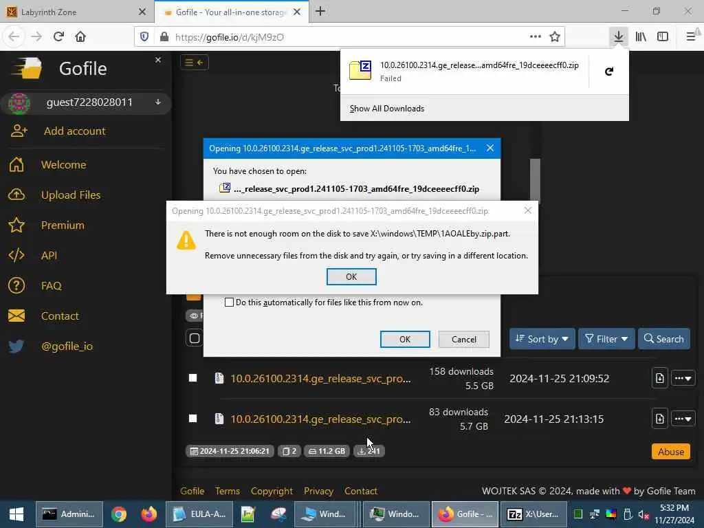Image resolution: width=704 pixels, height=528 pixels.
Task: Open Chrome from the taskbar
Action: point(119,514)
